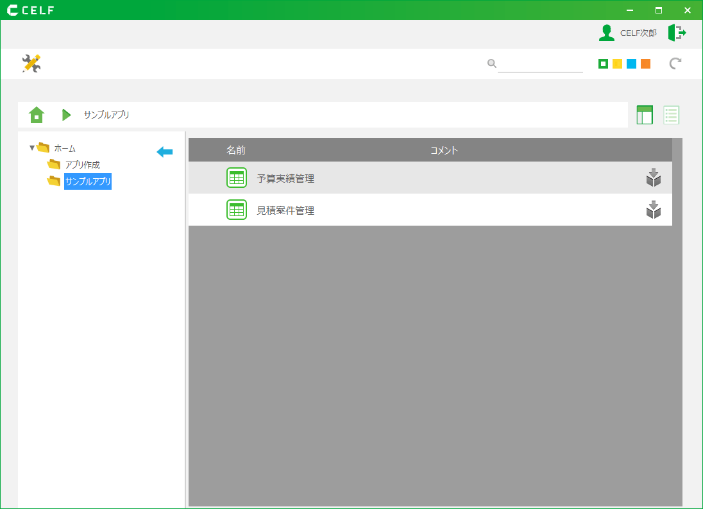703x509 pixels.
Task: Click download icon for 見積案件管理
Action: (x=653, y=210)
